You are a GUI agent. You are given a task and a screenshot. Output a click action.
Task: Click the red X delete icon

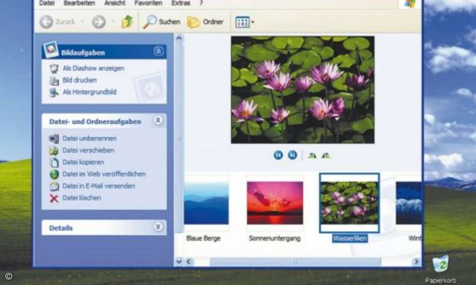tap(54, 198)
